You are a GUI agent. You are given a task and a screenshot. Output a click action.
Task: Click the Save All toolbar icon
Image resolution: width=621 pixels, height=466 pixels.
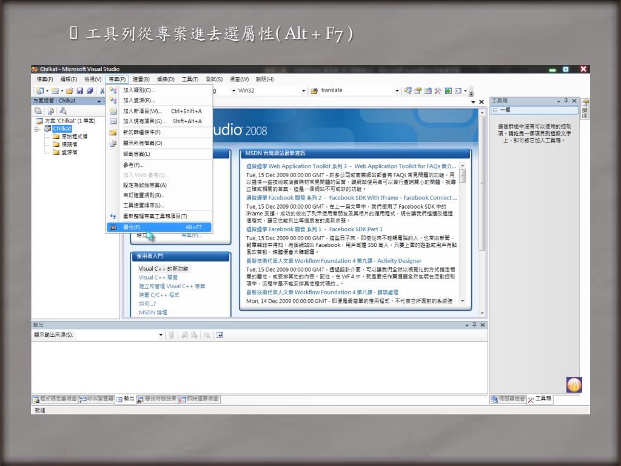click(x=90, y=91)
